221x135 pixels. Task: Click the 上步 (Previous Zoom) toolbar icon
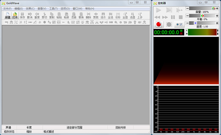pos(140,16)
